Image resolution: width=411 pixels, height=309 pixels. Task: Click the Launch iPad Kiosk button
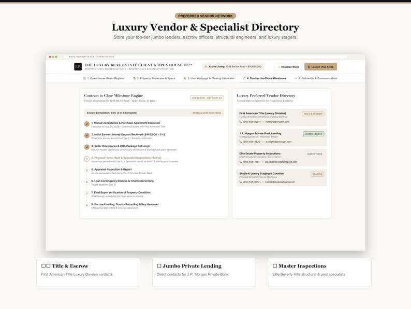[x=320, y=67]
